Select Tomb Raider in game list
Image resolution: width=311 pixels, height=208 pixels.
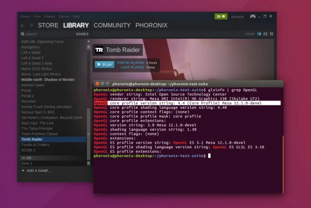53,139
